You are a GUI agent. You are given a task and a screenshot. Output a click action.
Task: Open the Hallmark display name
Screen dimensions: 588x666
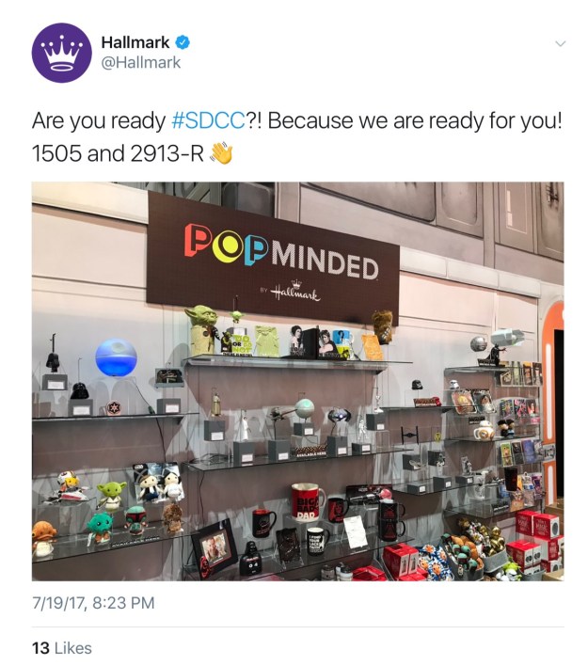coord(135,42)
